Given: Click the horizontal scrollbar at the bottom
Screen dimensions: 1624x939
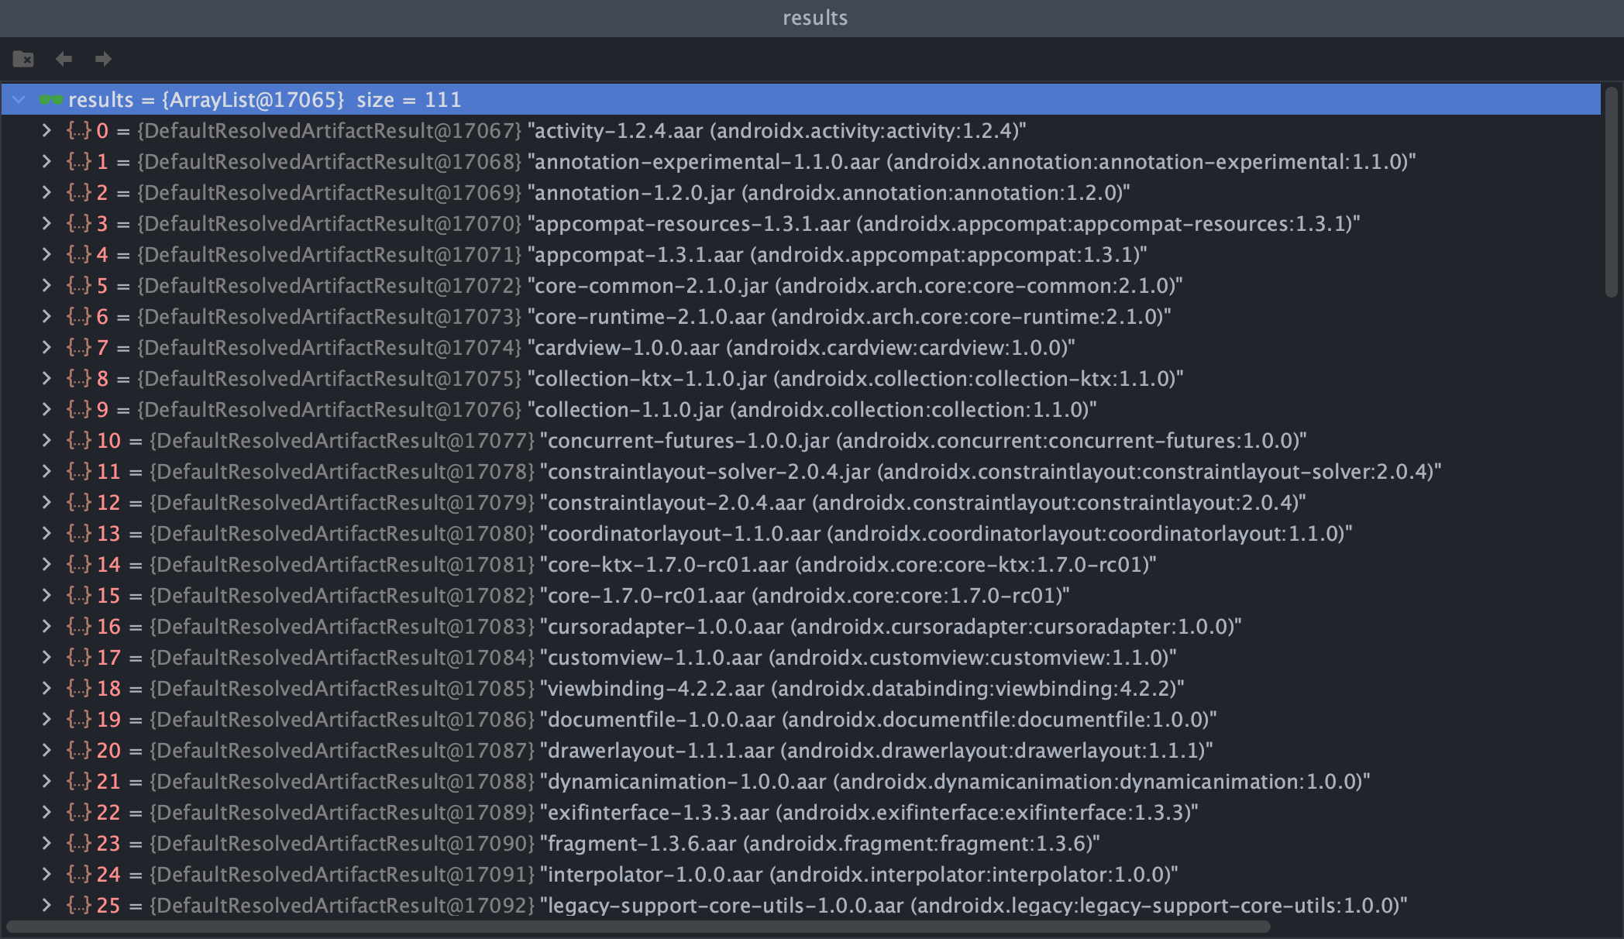Looking at the screenshot, I should pyautogui.click(x=638, y=927).
